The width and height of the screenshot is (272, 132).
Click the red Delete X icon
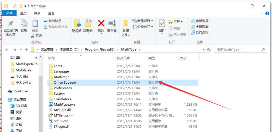pos(101,23)
